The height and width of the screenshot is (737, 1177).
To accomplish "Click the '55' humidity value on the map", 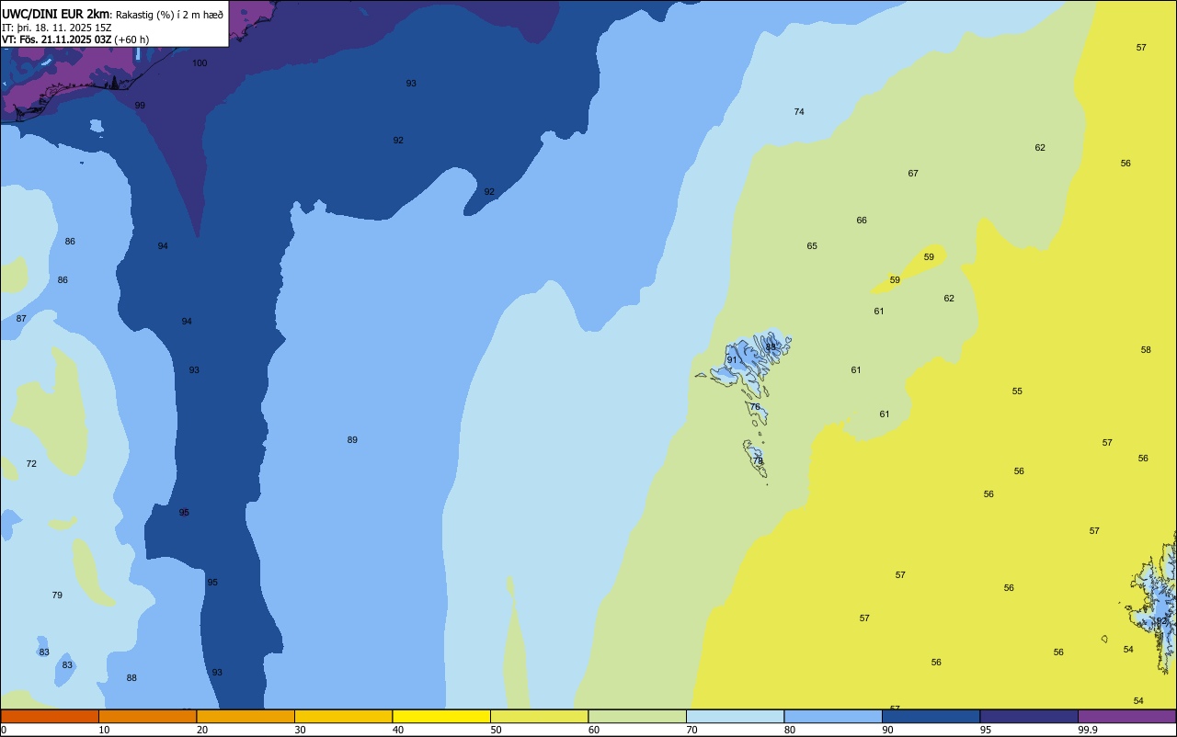I will 1017,391.
